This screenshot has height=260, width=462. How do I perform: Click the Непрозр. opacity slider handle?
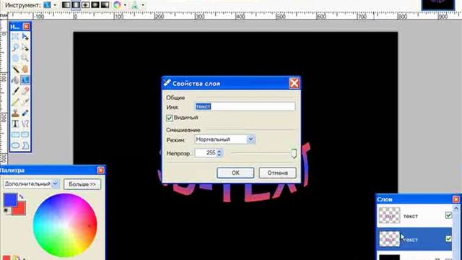[294, 153]
